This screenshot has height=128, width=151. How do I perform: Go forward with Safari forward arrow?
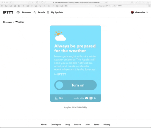[32, 2]
